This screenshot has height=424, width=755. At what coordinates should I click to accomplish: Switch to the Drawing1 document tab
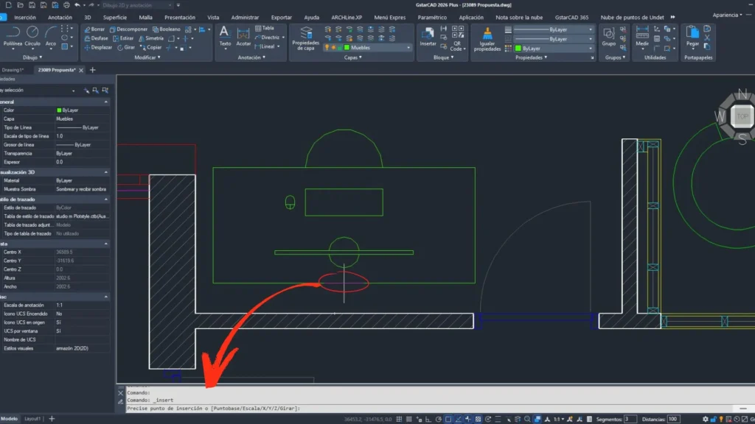click(x=12, y=70)
